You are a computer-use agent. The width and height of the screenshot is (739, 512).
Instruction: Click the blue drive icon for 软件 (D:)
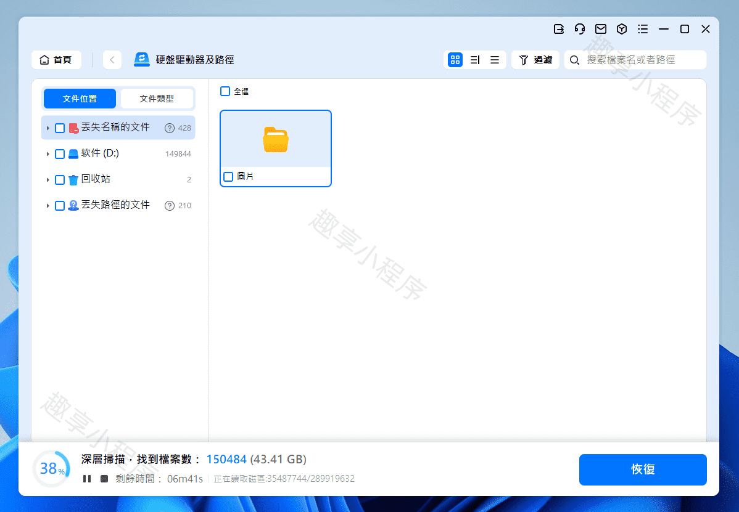coord(73,154)
